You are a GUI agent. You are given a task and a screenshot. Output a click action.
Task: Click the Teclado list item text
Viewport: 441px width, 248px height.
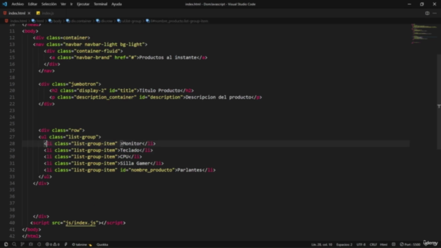click(130, 150)
